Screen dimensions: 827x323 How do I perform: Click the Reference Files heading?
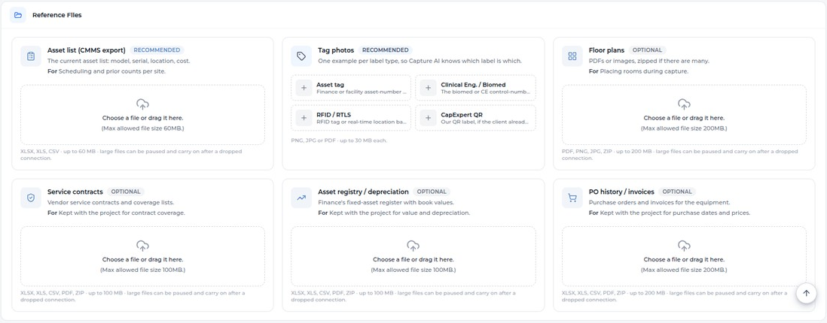[x=57, y=15]
